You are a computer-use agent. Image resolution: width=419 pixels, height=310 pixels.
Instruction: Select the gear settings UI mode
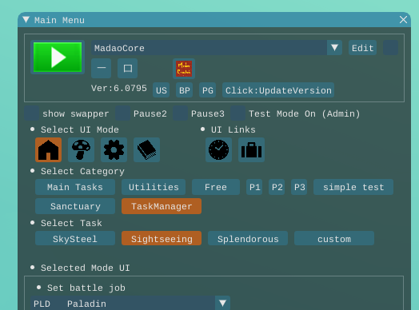pyautogui.click(x=114, y=149)
